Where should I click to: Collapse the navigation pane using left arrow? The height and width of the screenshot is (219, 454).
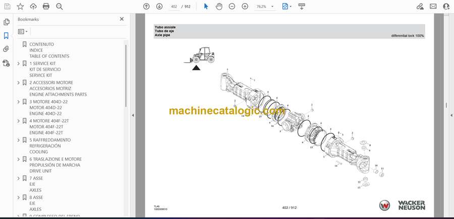pyautogui.click(x=133, y=115)
